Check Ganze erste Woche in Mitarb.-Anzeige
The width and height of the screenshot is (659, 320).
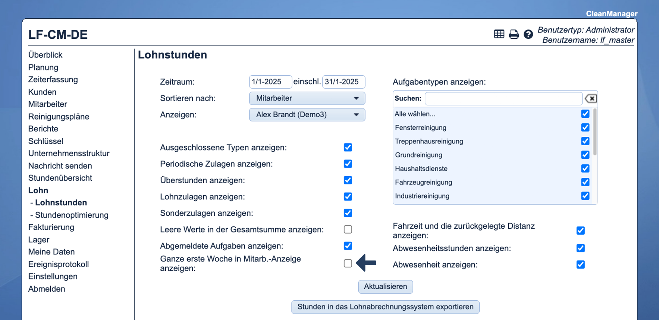click(x=348, y=263)
